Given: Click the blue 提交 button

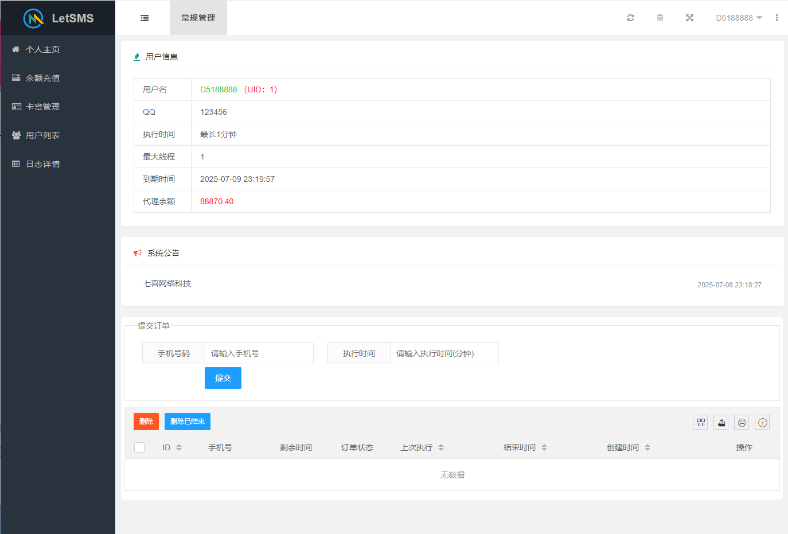Looking at the screenshot, I should coord(223,377).
